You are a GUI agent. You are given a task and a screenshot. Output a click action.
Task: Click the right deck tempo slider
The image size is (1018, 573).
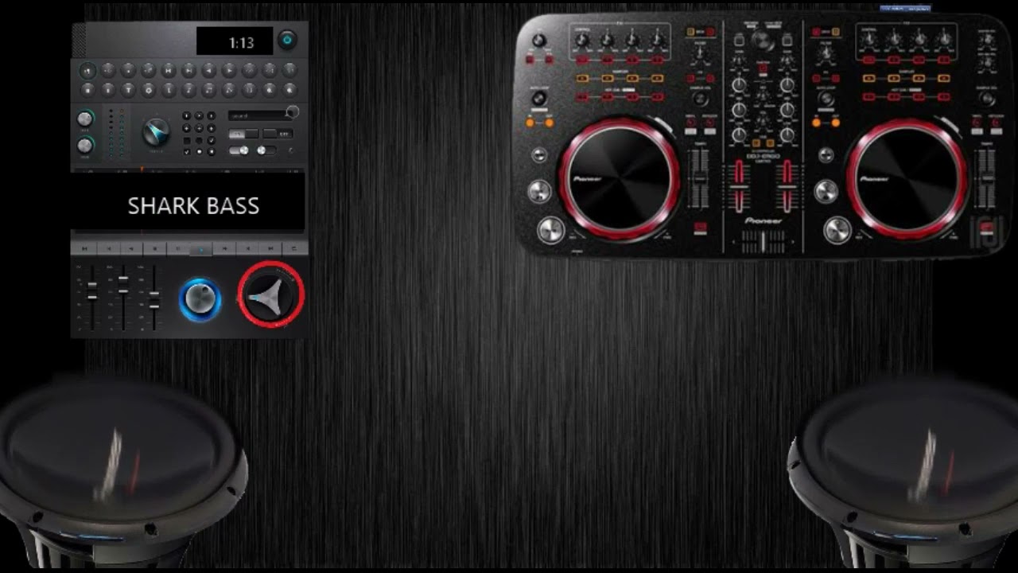(988, 178)
